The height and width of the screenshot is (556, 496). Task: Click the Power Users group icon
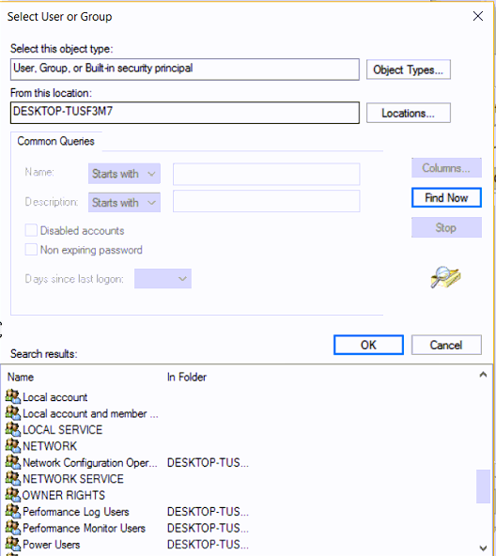[x=13, y=544]
